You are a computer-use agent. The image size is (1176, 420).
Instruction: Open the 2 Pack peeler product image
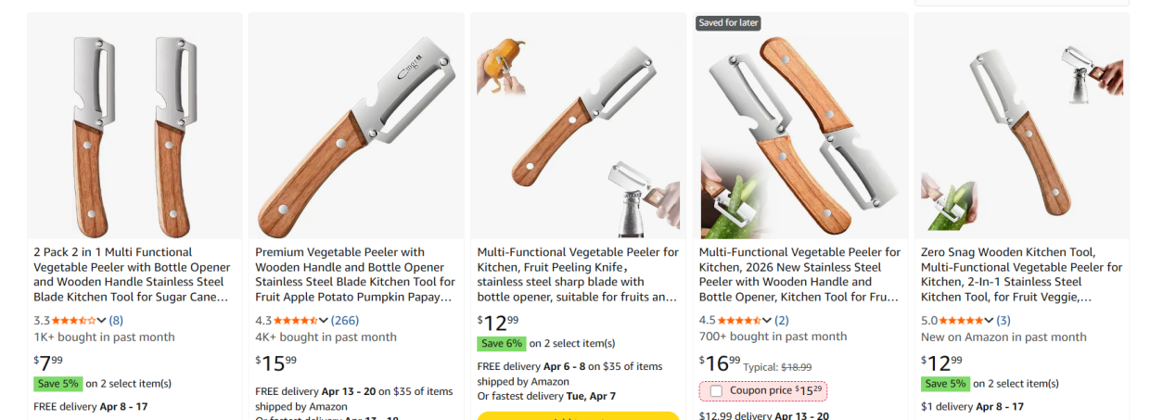pos(134,127)
